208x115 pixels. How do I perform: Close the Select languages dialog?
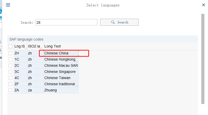coord(203,5)
